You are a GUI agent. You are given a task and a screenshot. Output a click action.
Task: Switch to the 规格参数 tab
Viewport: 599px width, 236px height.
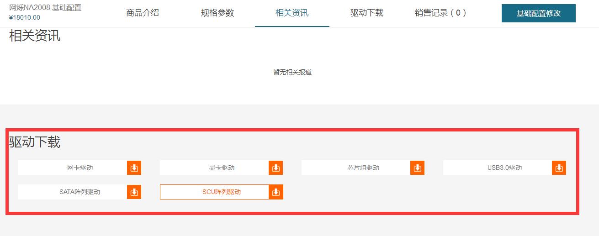coord(217,13)
